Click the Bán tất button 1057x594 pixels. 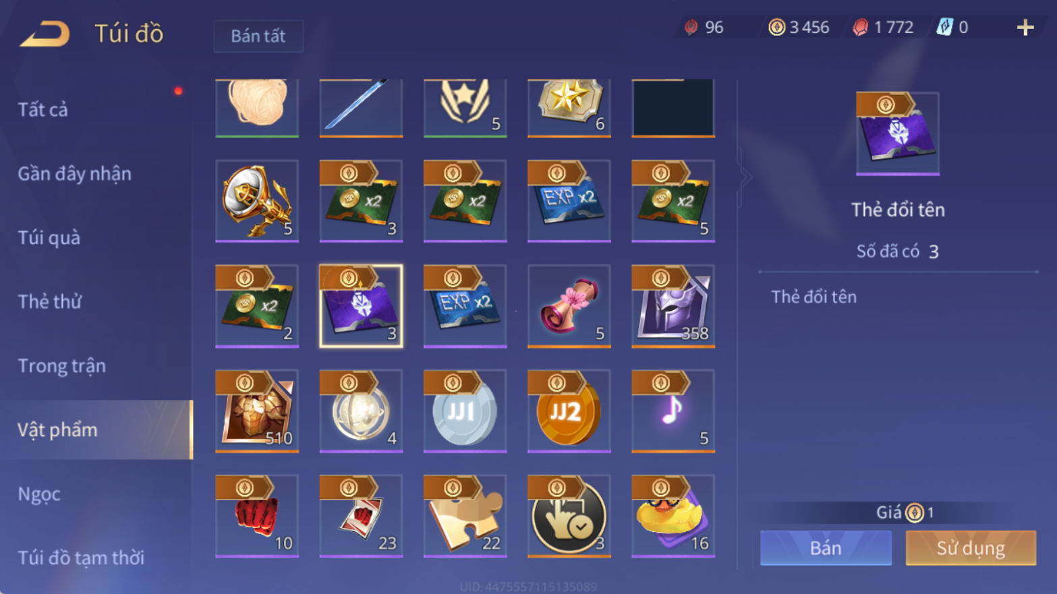(x=258, y=36)
